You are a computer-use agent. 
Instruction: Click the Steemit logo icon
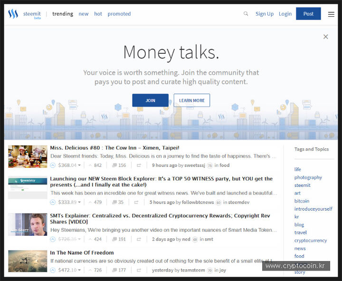[13, 14]
